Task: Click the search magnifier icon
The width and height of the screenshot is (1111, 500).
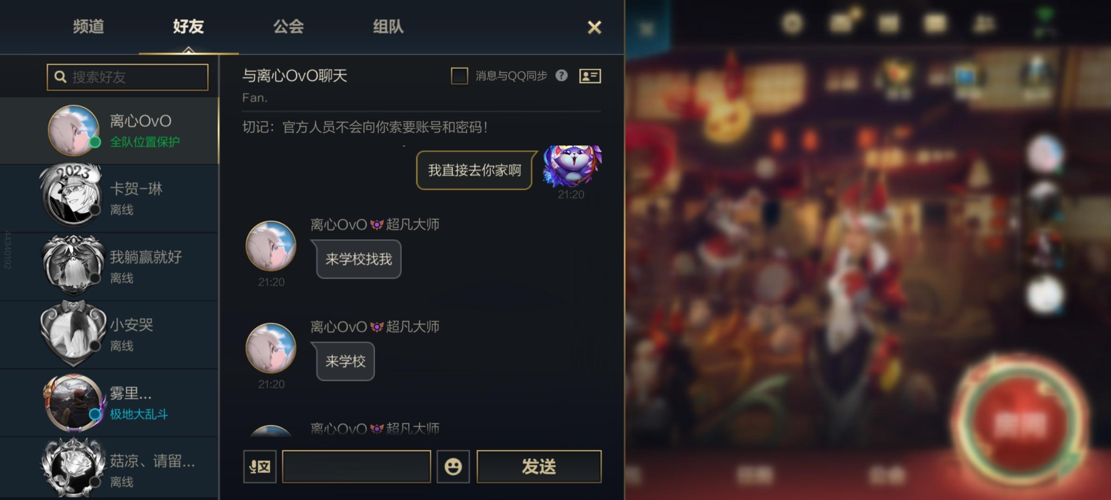Action: click(x=61, y=77)
